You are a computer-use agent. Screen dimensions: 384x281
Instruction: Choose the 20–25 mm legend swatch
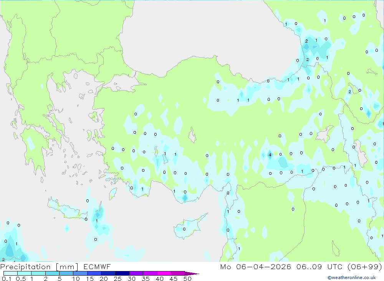[x=108, y=273]
